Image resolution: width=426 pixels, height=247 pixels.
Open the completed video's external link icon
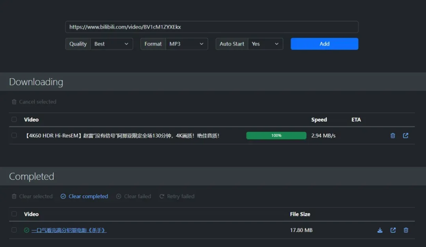[x=393, y=230]
